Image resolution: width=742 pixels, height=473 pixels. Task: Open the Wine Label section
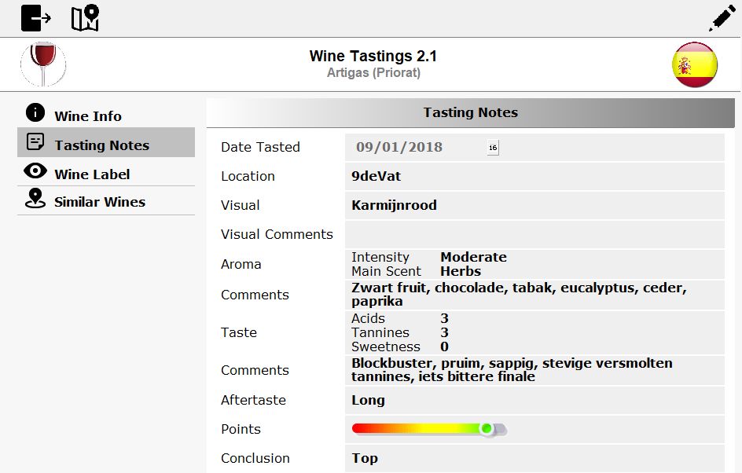pos(106,172)
